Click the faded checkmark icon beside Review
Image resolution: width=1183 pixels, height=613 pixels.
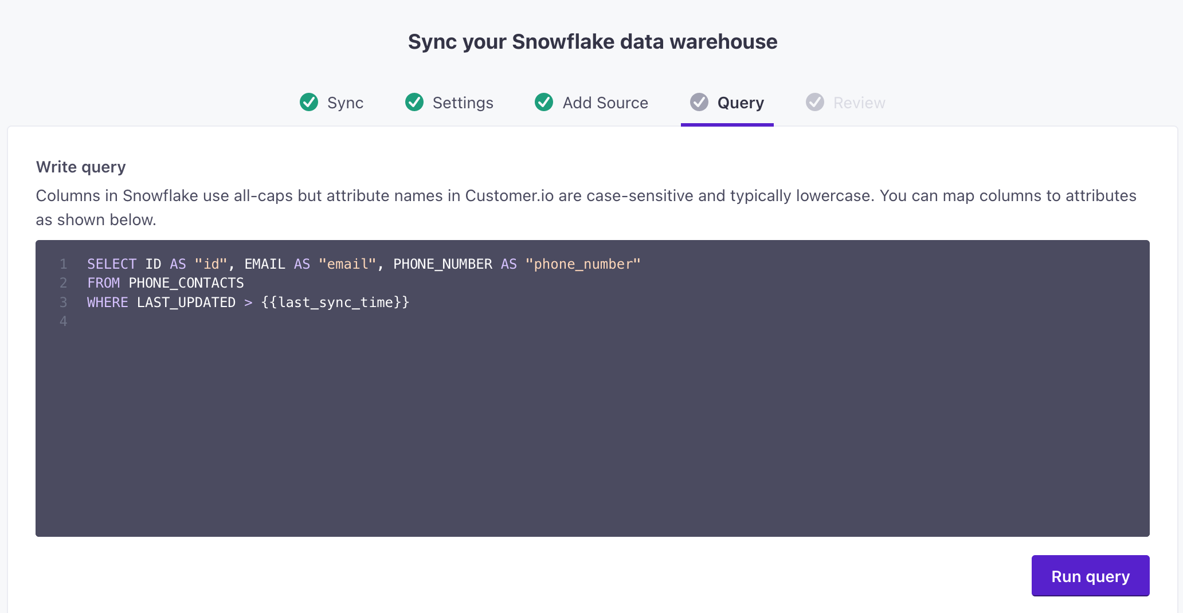point(815,102)
